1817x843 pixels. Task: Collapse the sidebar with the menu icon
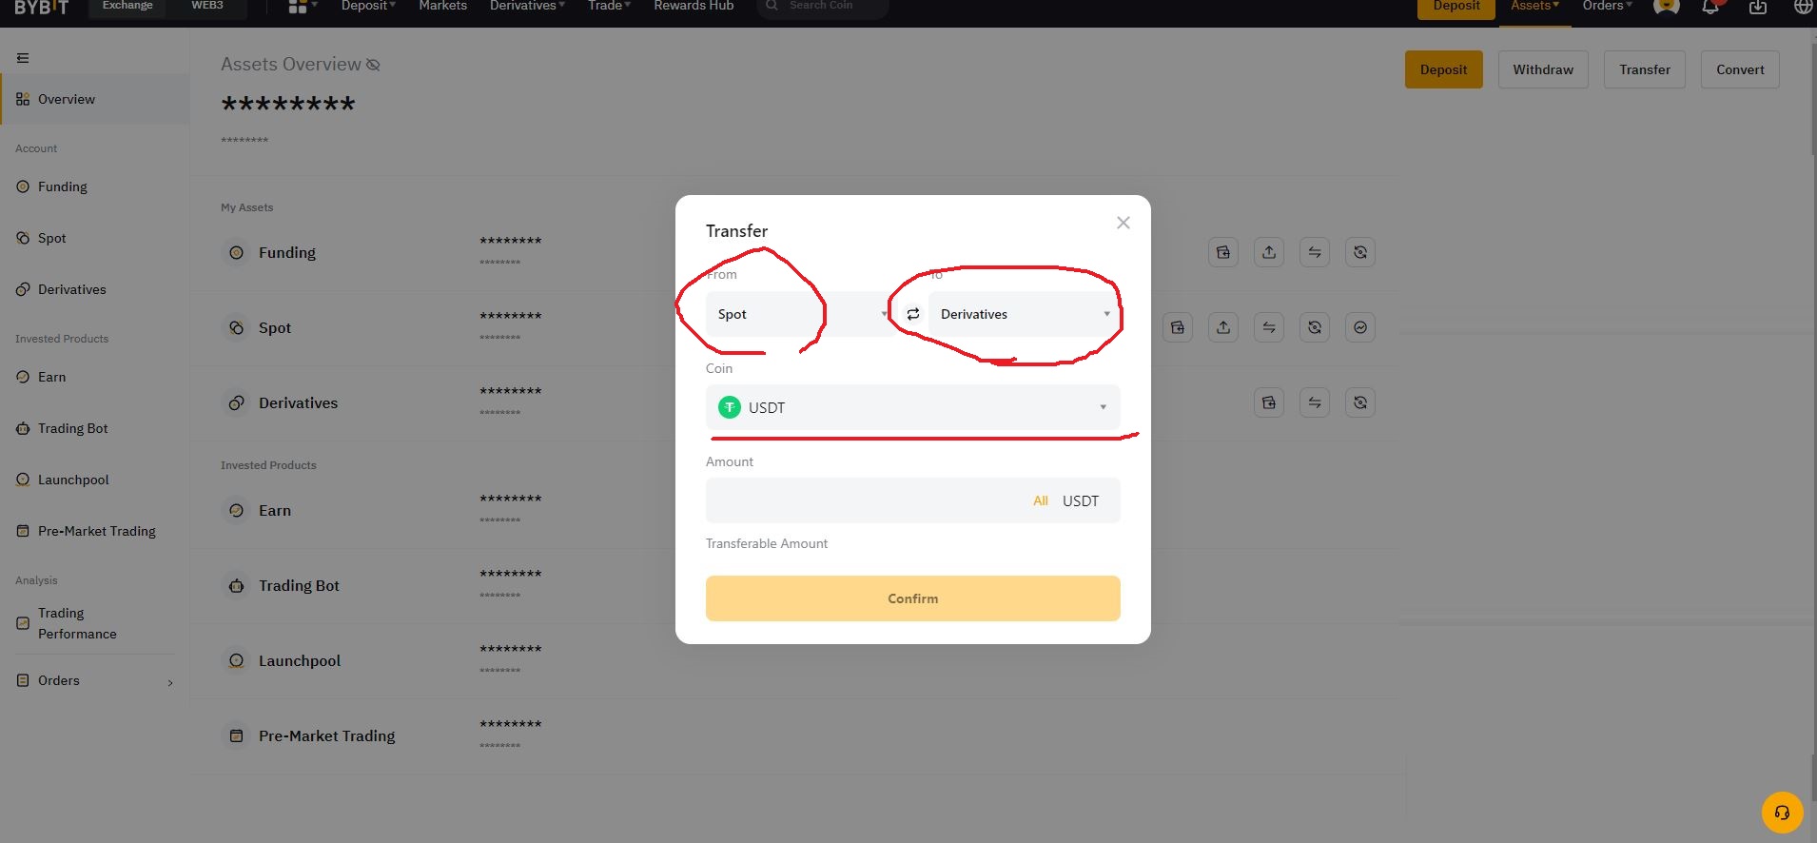pyautogui.click(x=23, y=58)
